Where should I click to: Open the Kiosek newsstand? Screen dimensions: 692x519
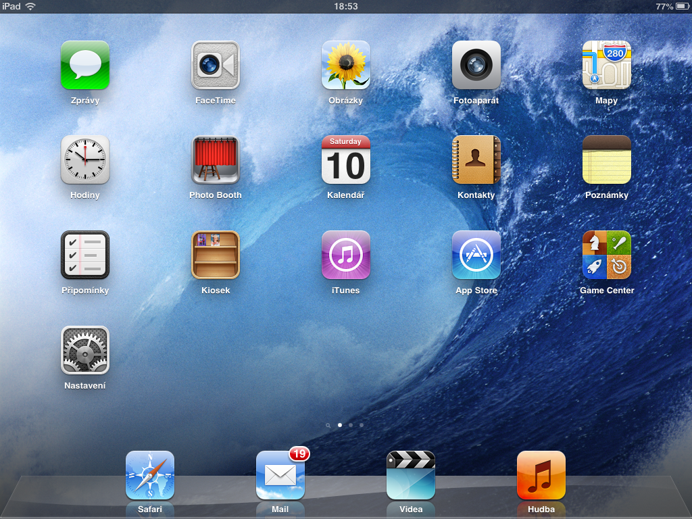point(215,255)
